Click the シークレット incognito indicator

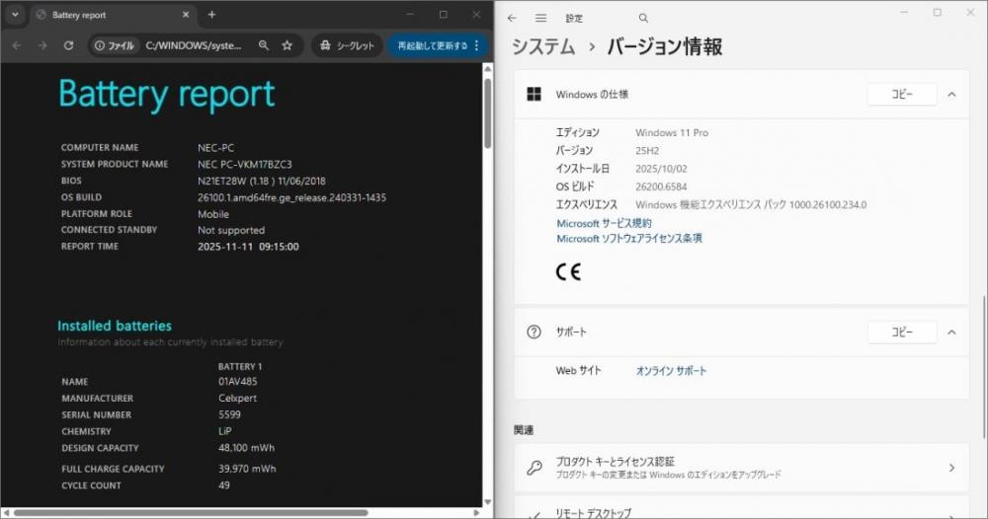(x=347, y=45)
